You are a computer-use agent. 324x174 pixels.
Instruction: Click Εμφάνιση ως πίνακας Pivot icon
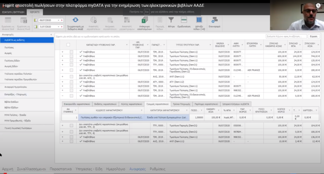click(x=23, y=21)
